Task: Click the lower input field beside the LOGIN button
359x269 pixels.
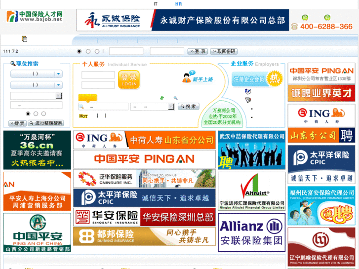Action: [98, 85]
